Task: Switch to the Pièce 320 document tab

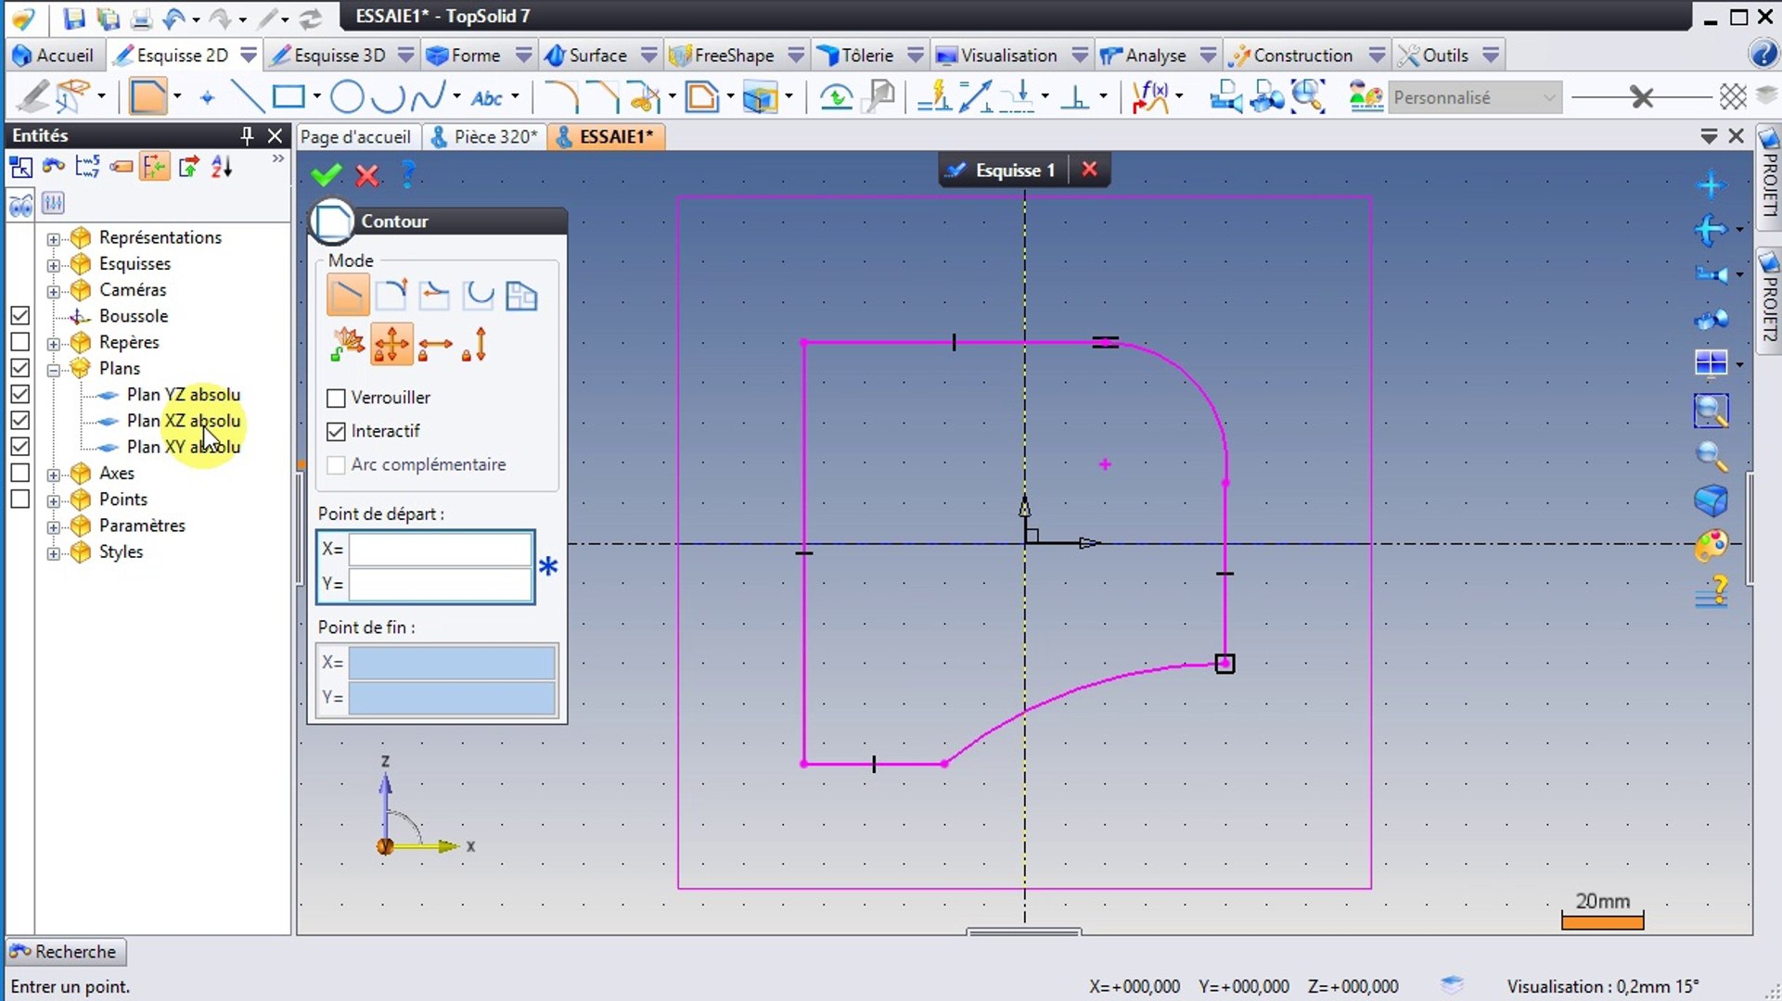Action: tap(494, 136)
